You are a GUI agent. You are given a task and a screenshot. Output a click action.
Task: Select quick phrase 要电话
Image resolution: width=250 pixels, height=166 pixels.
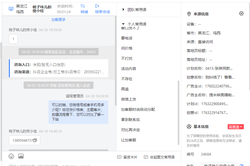(x=126, y=38)
